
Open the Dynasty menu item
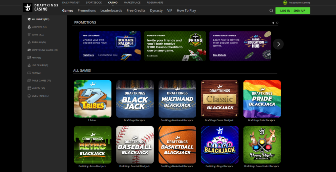tap(156, 10)
